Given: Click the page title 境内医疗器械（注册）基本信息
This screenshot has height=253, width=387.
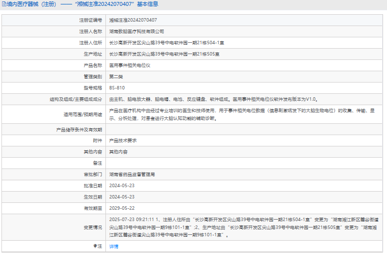Looking at the screenshot, I should pyautogui.click(x=83, y=4).
